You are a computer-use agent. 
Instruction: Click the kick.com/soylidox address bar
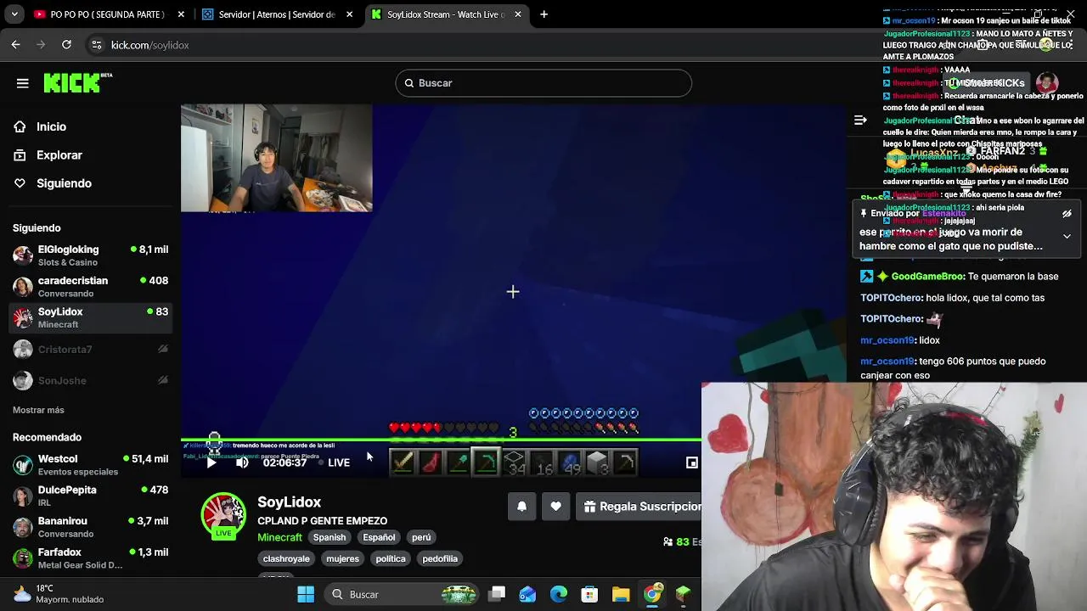150,45
